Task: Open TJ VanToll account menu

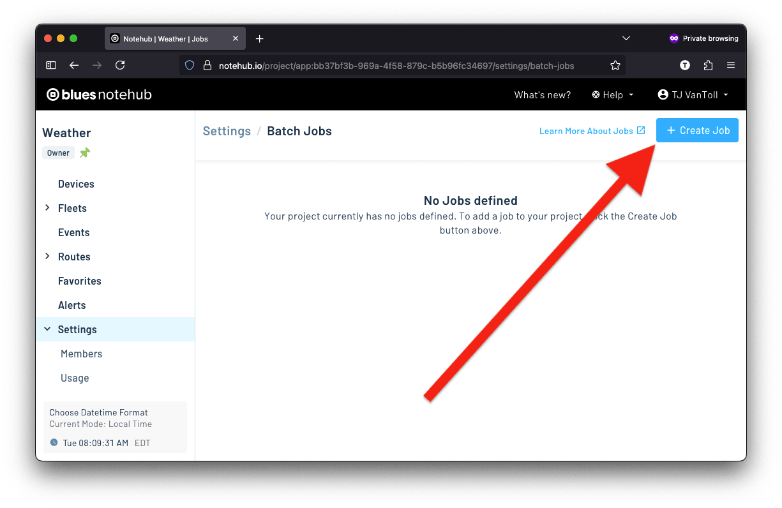Action: coord(693,94)
